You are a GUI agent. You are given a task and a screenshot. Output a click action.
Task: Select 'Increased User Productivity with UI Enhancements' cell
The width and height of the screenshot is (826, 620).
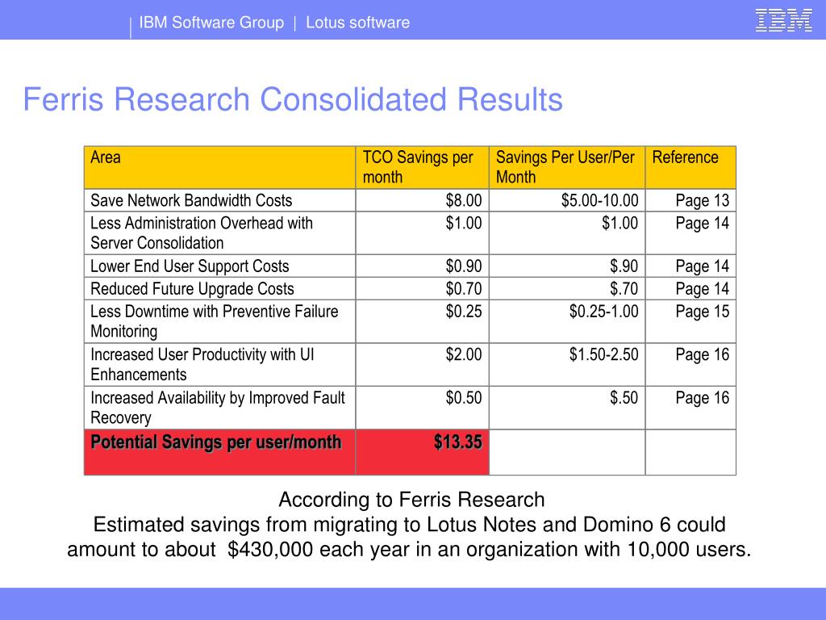pyautogui.click(x=219, y=365)
